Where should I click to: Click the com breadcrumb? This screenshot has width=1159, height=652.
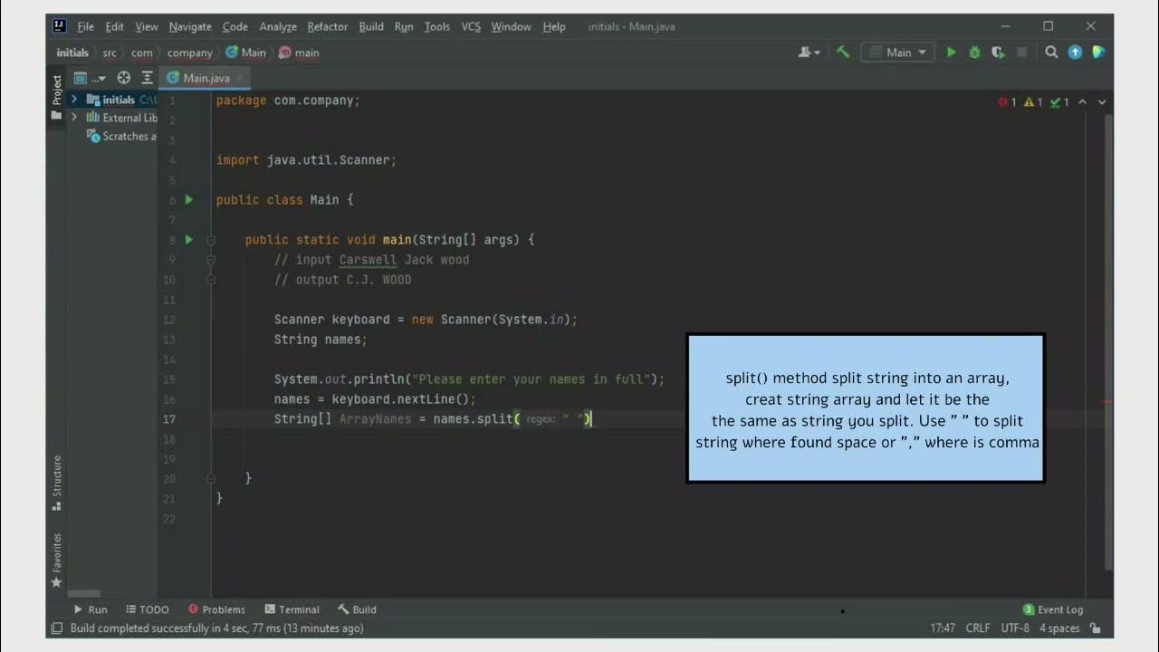[142, 53]
